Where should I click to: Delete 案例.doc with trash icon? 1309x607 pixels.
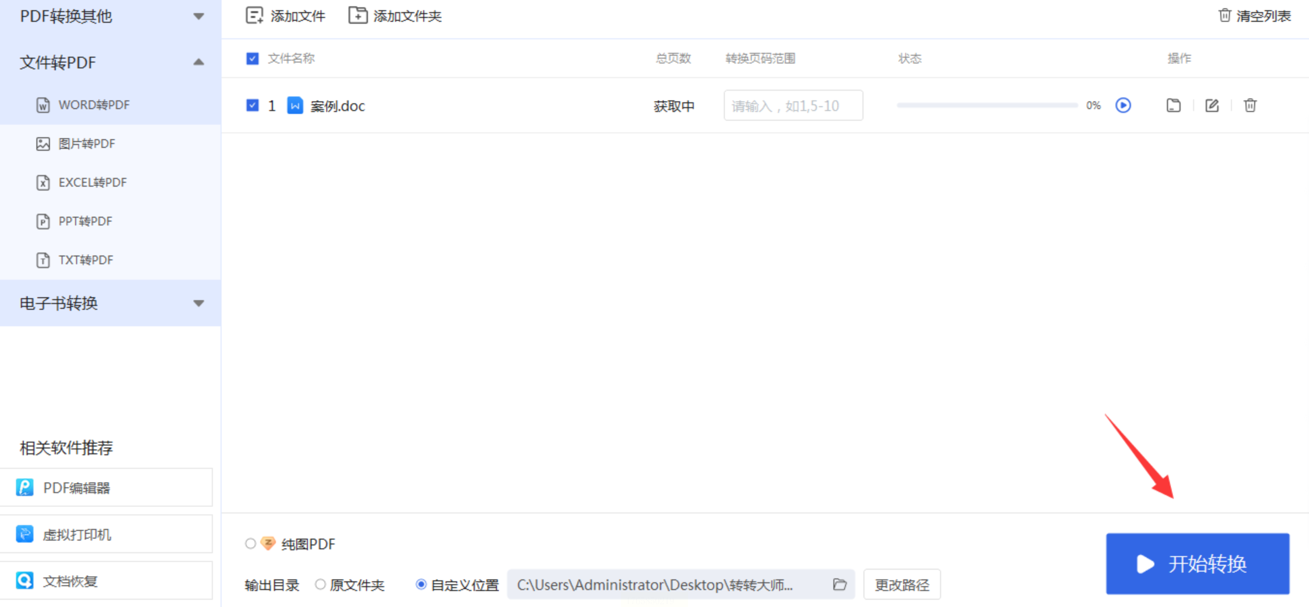click(1249, 105)
